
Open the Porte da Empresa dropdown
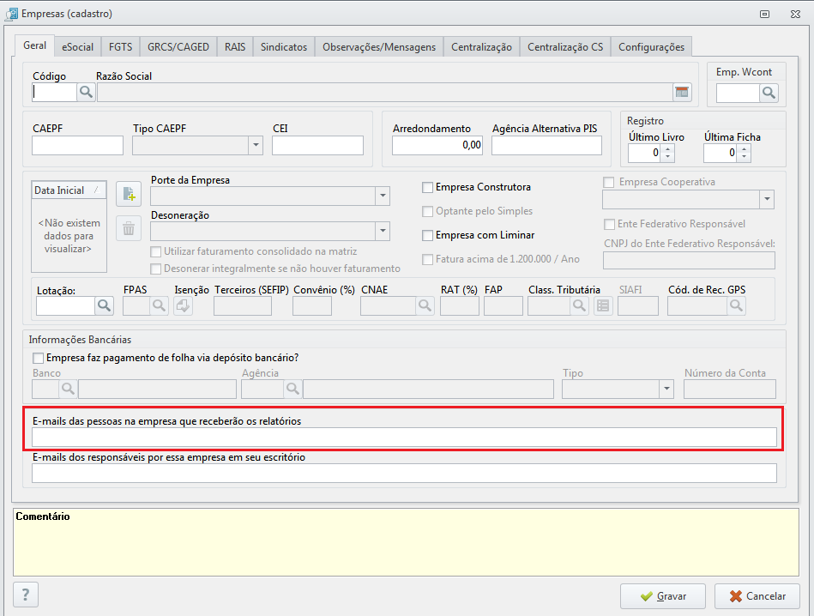pos(383,196)
